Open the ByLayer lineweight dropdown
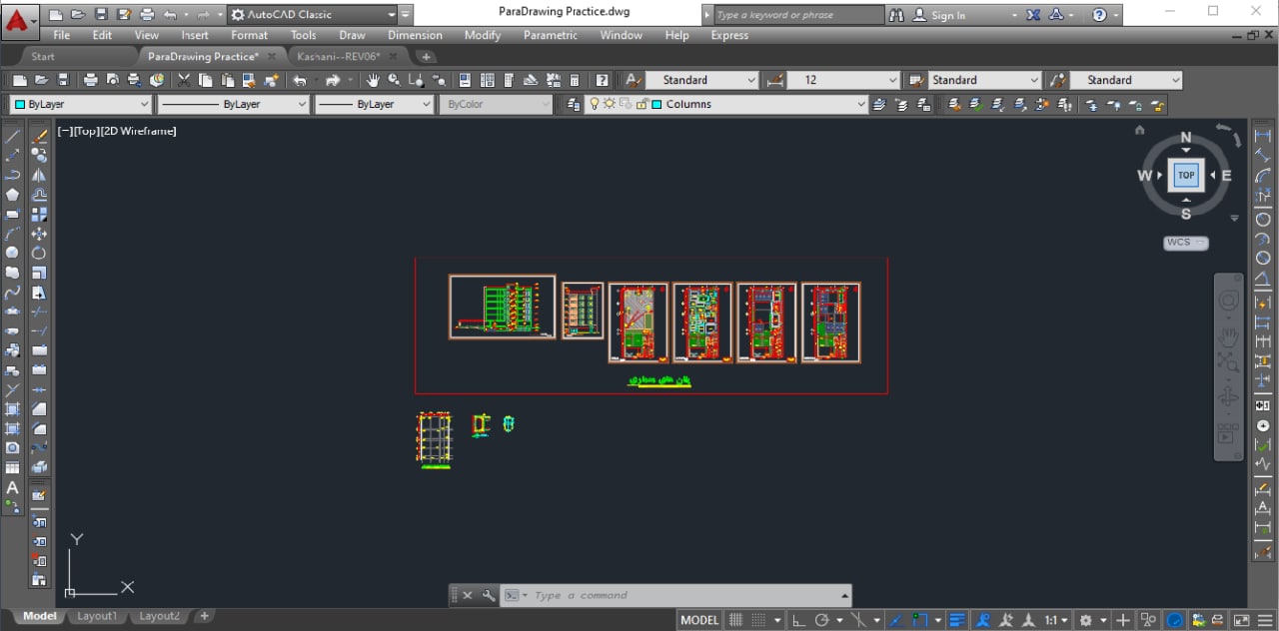 (375, 104)
